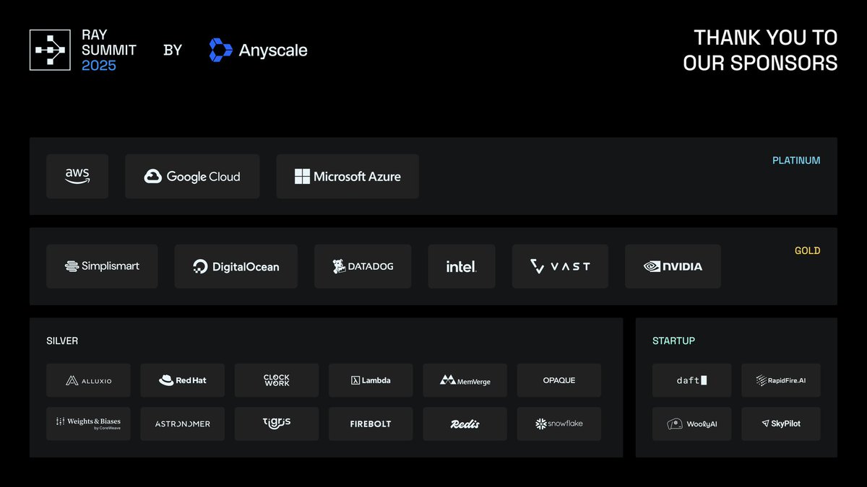Click the GOLD tier label
The width and height of the screenshot is (867, 487).
808,250
